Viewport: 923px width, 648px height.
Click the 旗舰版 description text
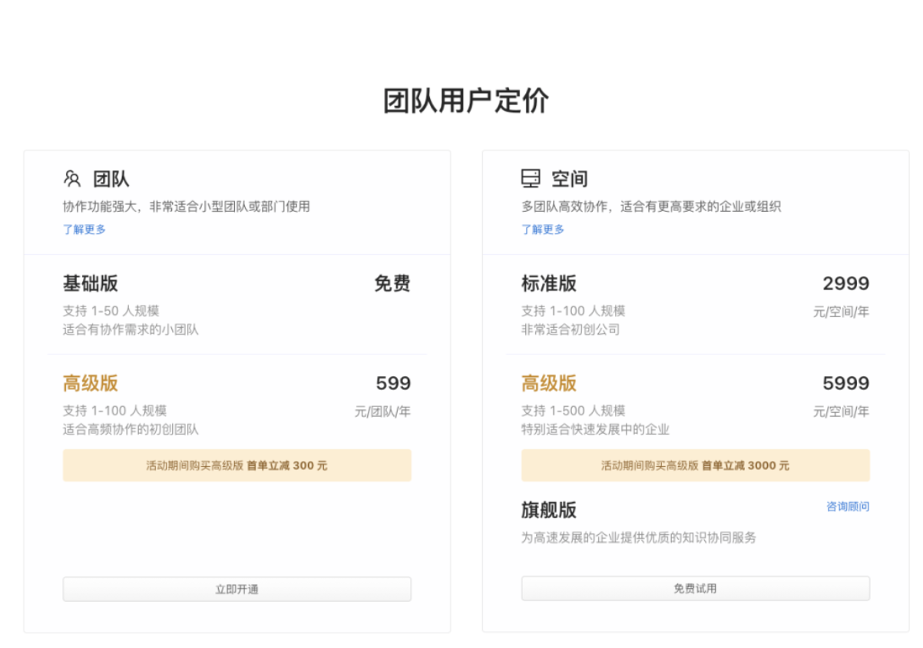(x=638, y=537)
